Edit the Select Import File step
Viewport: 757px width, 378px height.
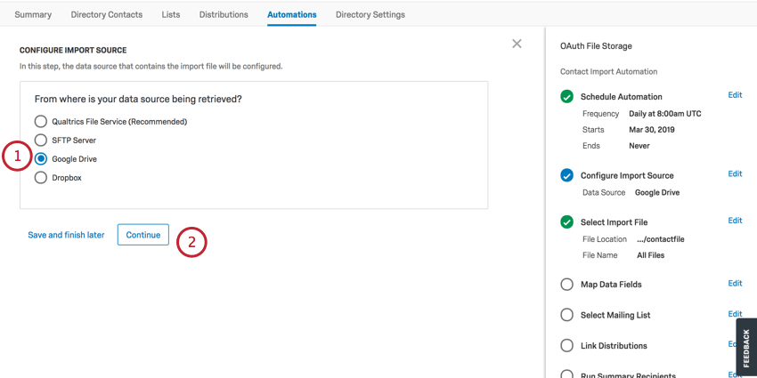point(735,221)
